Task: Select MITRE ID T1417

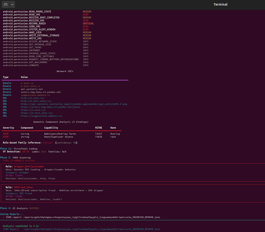Action: point(98,134)
